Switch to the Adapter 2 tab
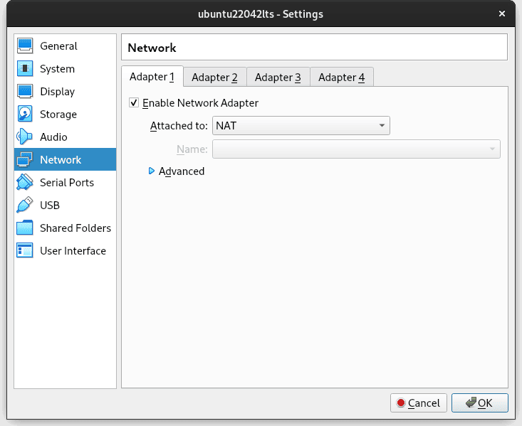The image size is (522, 426). pos(215,77)
